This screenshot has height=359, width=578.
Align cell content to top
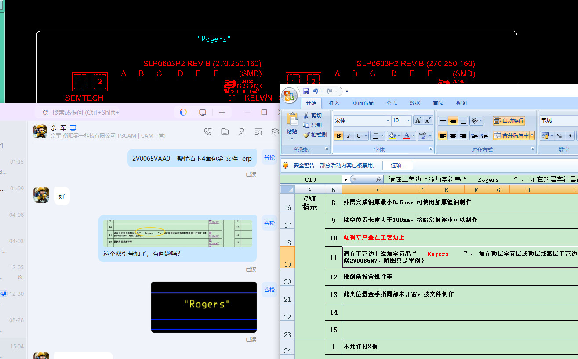[x=443, y=120]
